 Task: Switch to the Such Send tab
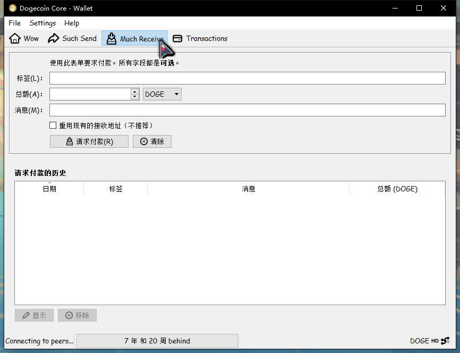[72, 38]
